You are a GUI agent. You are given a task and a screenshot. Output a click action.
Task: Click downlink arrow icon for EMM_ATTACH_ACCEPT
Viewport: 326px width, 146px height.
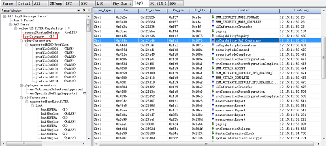pyautogui.click(x=213, y=68)
